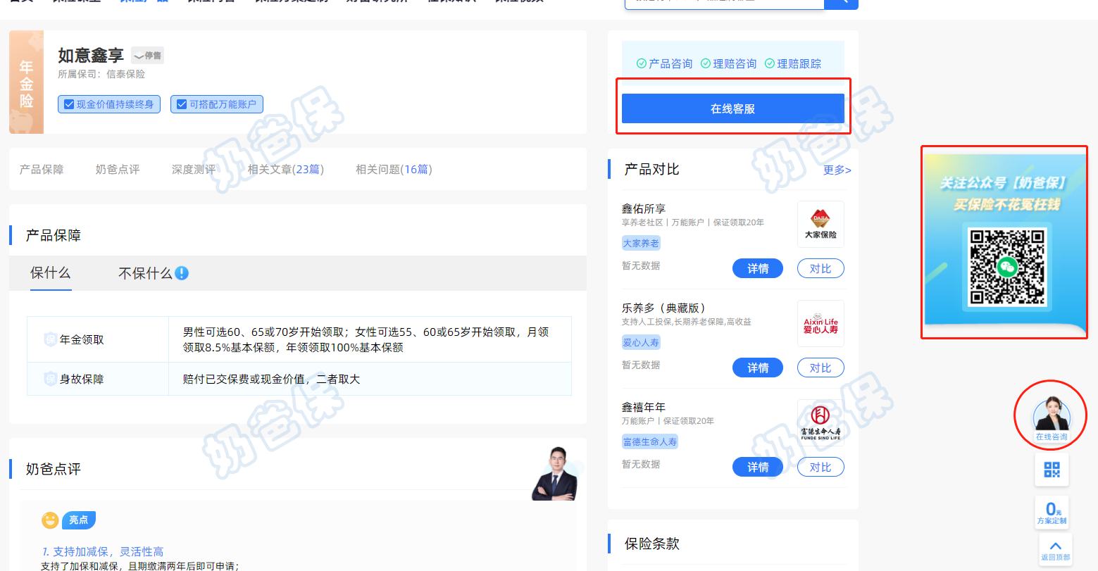The image size is (1098, 571).
Task: Toggle the 现金价值持续终身 checkbox tag
Action: point(109,104)
